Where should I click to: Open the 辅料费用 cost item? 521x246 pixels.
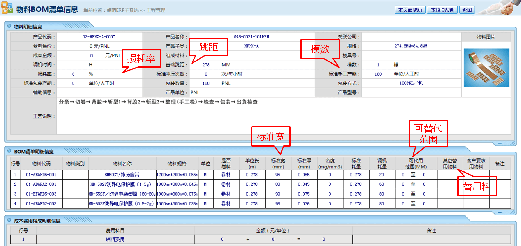(115, 239)
